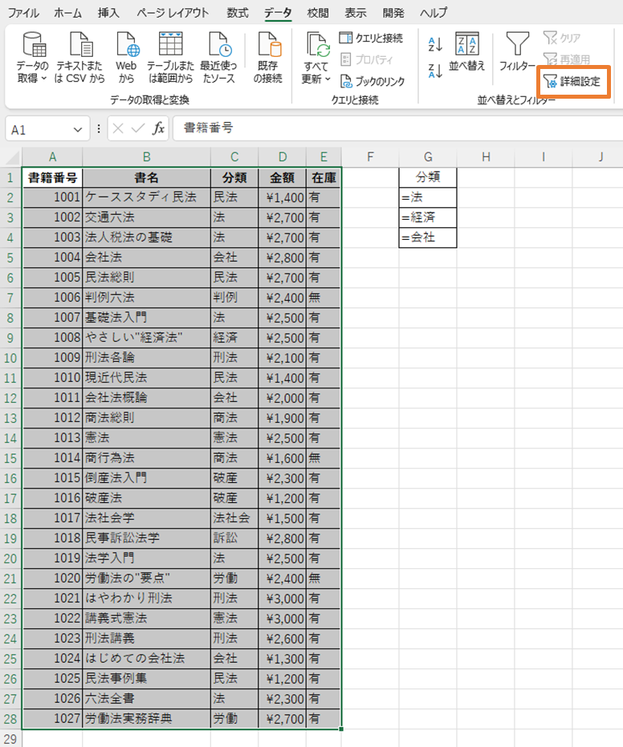Import from テキストまたは CSV から
Image resolution: width=623 pixels, height=747 pixels.
tap(79, 58)
